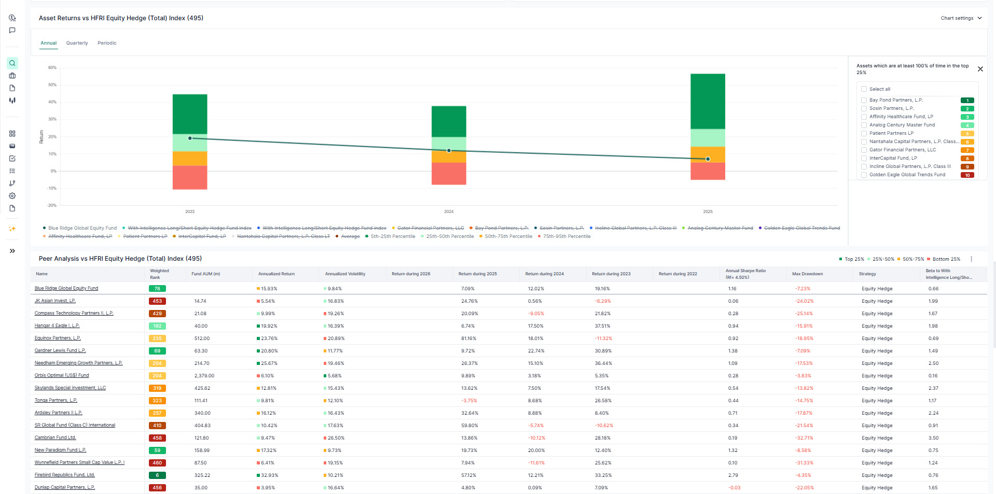Select the briefcase portfolio icon in sidebar
Screen dimensions: 996x494
point(12,75)
